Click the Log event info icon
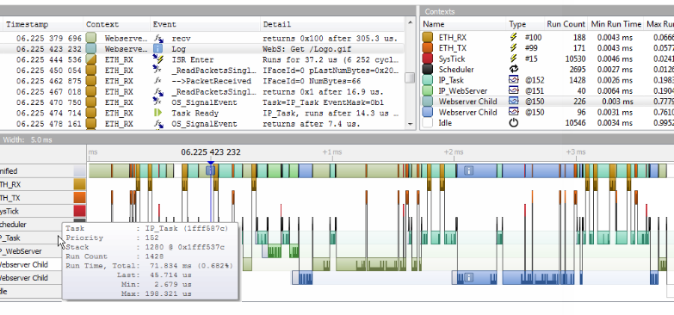Viewport: 674px width, 315px height. [158, 49]
